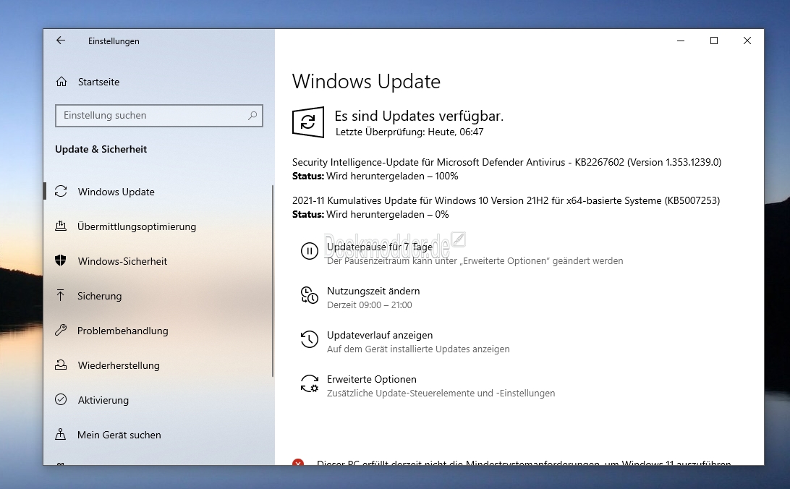
Task: Click Erweiterte Optionen link
Action: click(372, 379)
